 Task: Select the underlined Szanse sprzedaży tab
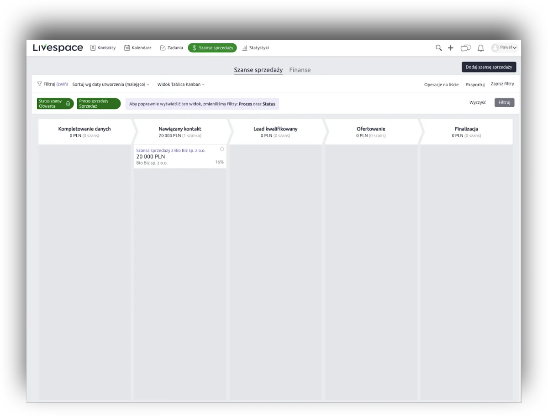[258, 70]
